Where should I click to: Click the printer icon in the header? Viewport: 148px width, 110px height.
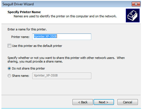coord(133,15)
